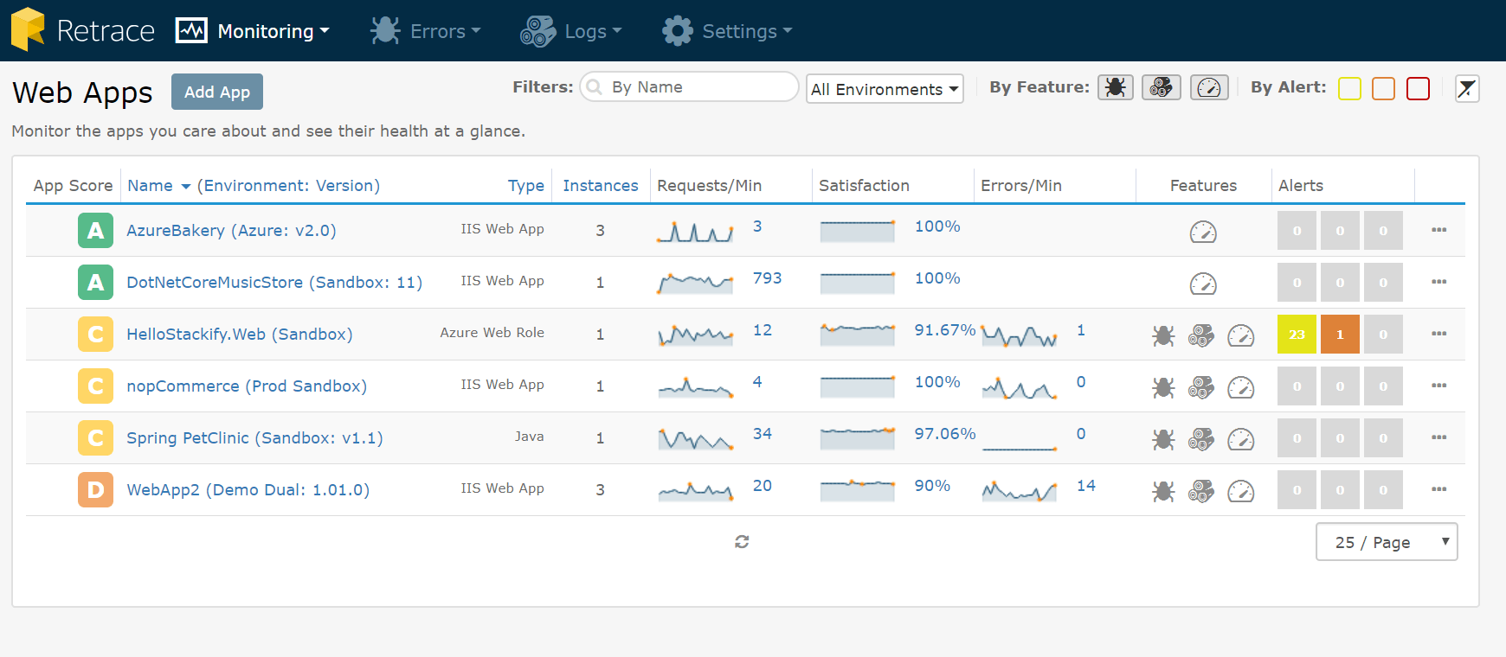
Task: Open WebApp2 (Demo Dual: 1.01.0) app
Action: (x=248, y=489)
